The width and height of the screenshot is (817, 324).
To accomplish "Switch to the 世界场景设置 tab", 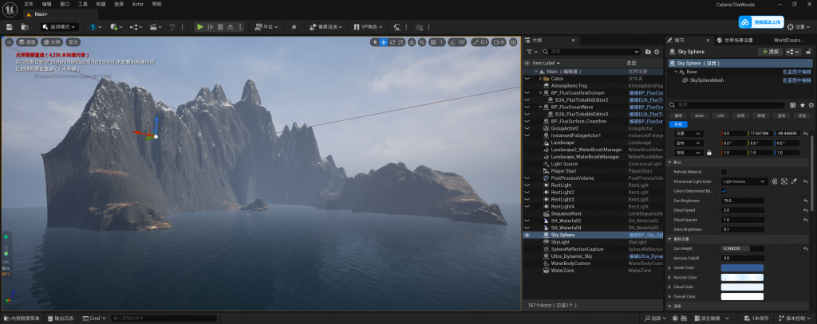I will pyautogui.click(x=737, y=40).
